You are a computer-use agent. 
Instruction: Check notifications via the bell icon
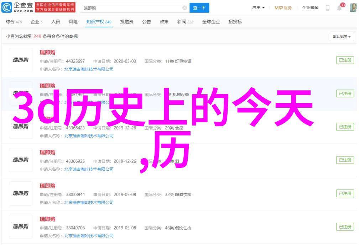[339, 8]
